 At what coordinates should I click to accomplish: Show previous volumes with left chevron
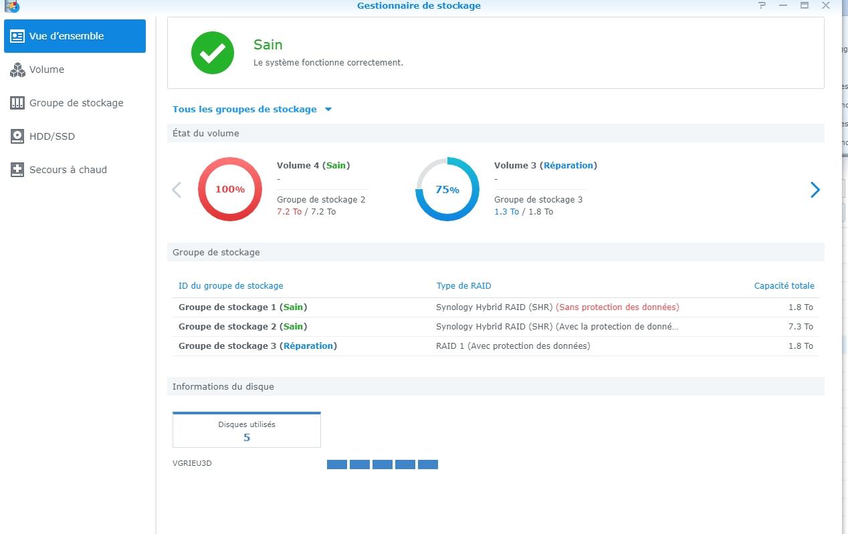tap(177, 190)
